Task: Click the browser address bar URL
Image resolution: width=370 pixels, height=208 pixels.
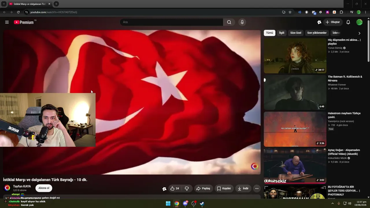Action: pyautogui.click(x=54, y=12)
